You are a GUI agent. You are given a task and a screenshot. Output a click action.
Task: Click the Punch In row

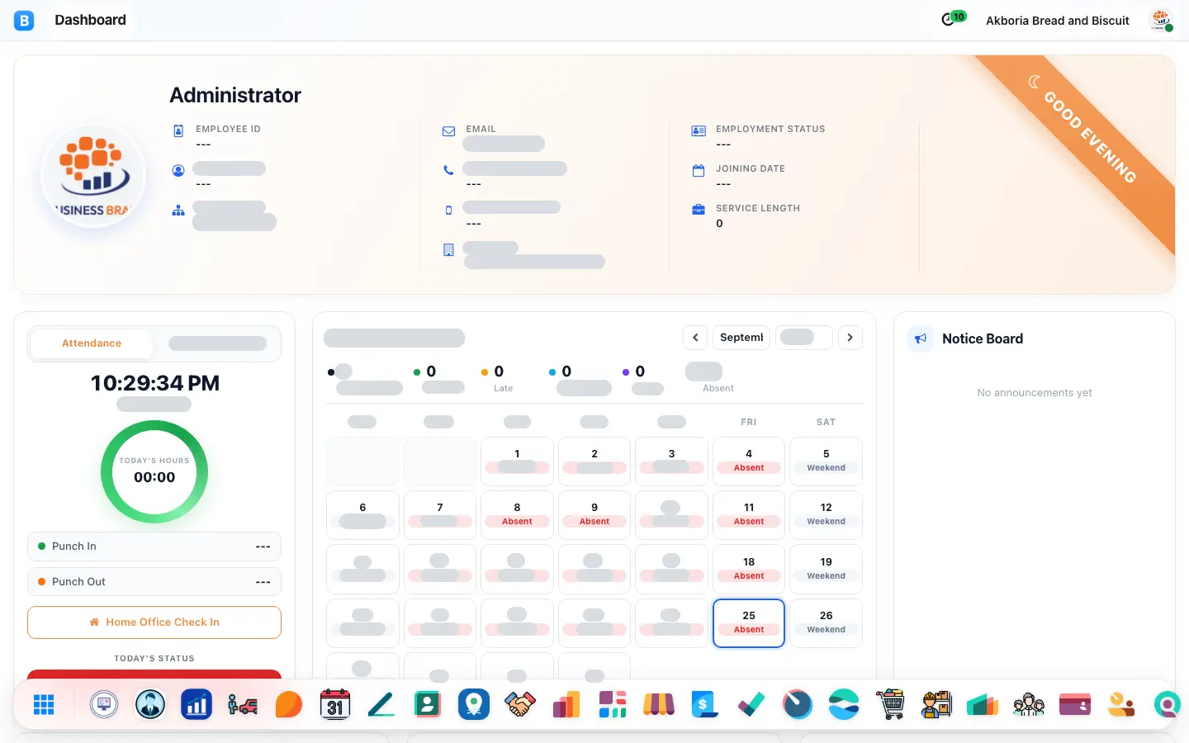(154, 547)
